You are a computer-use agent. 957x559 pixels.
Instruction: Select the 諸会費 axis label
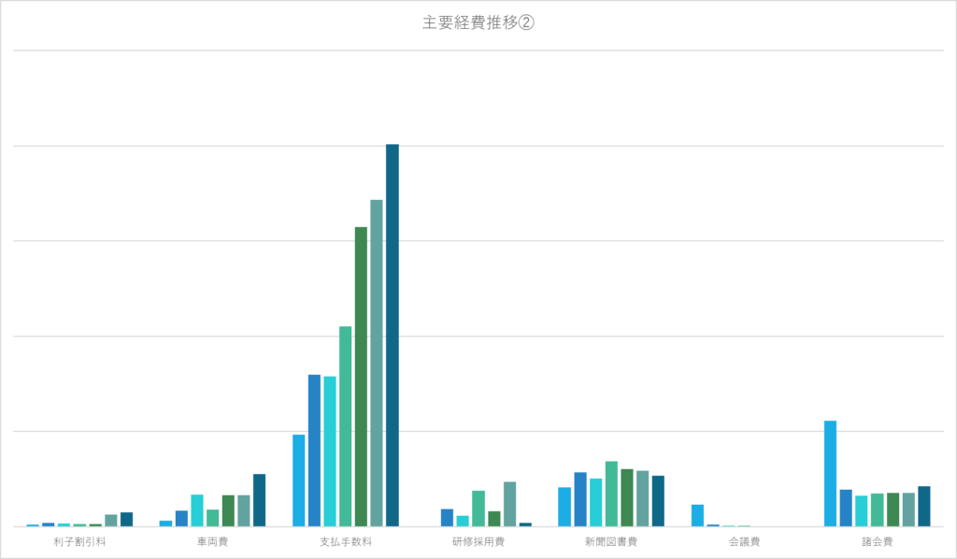(x=877, y=541)
